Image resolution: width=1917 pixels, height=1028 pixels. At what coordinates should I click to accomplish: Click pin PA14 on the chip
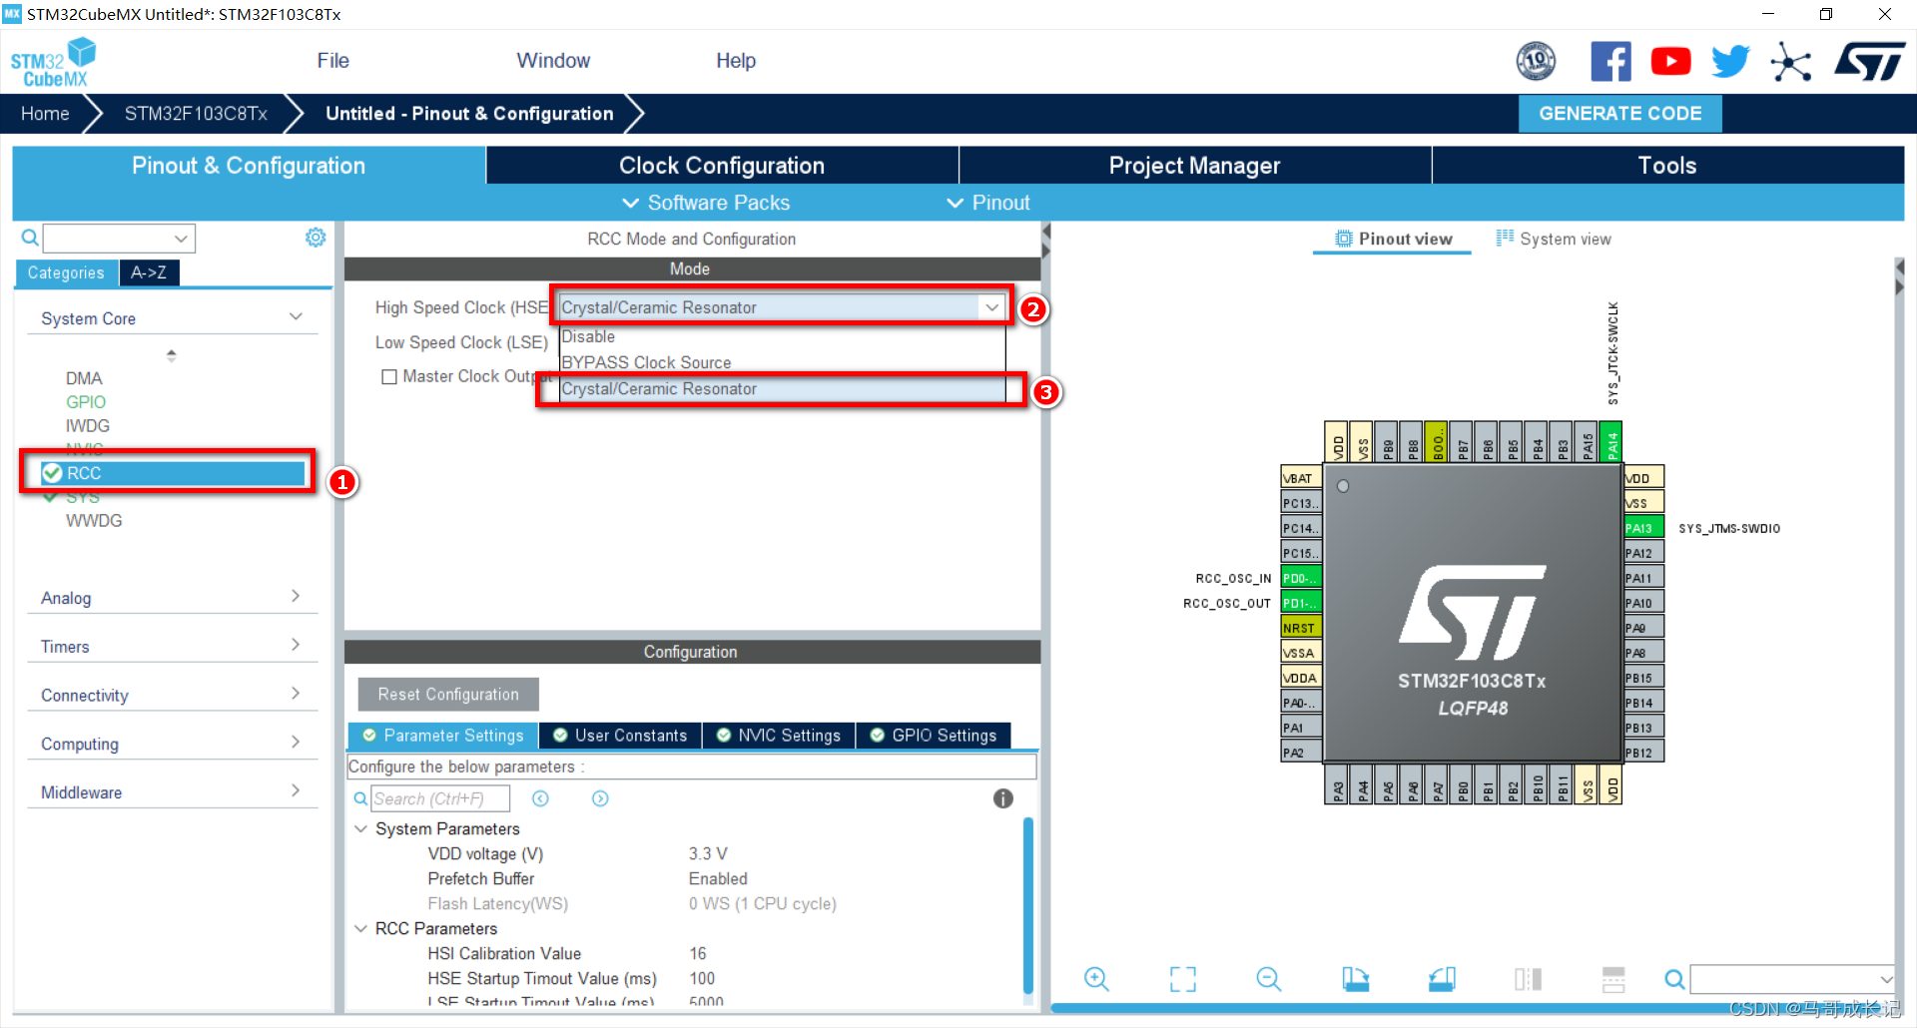coord(1610,441)
